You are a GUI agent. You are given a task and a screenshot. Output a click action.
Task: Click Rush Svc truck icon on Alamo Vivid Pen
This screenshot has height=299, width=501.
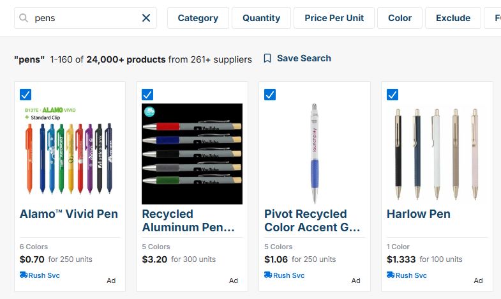coord(24,275)
